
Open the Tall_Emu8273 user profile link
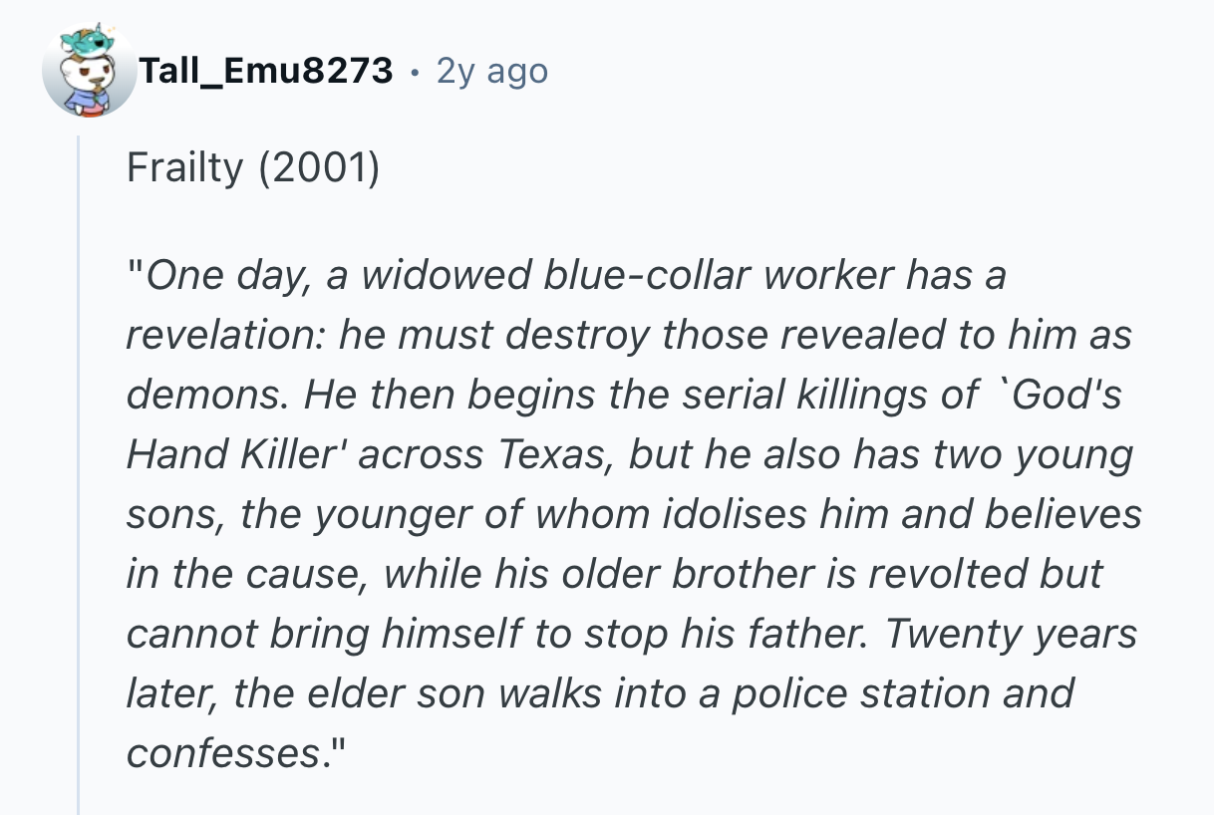266,71
